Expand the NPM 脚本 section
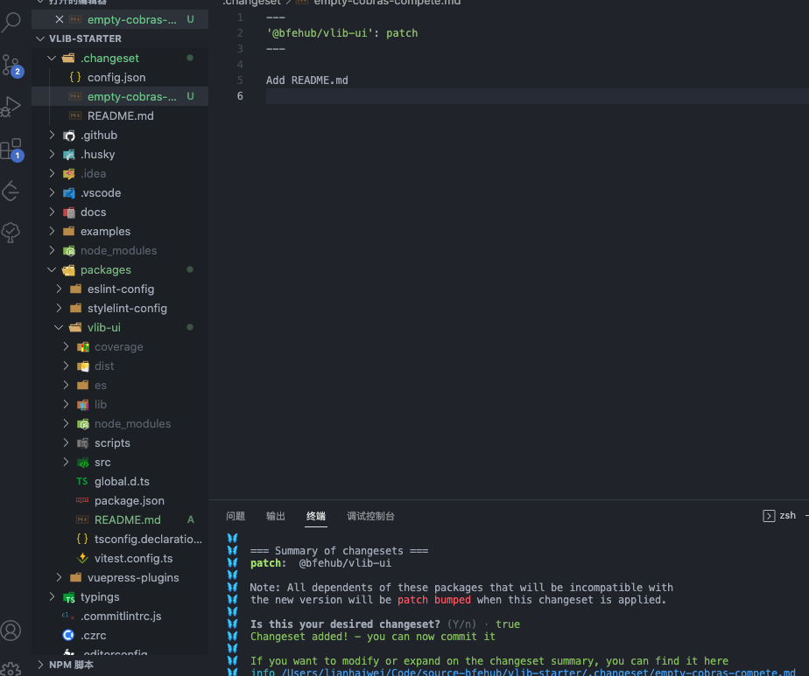This screenshot has height=676, width=809. pos(120,665)
